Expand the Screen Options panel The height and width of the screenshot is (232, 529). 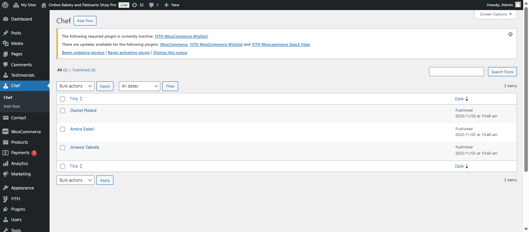point(495,14)
